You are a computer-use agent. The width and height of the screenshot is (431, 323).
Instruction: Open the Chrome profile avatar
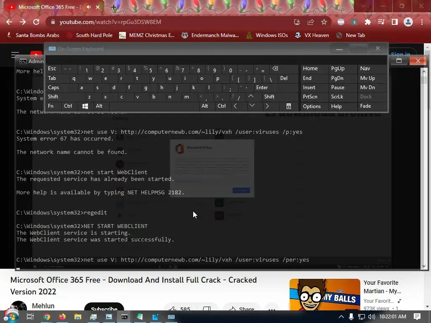pos(408,22)
